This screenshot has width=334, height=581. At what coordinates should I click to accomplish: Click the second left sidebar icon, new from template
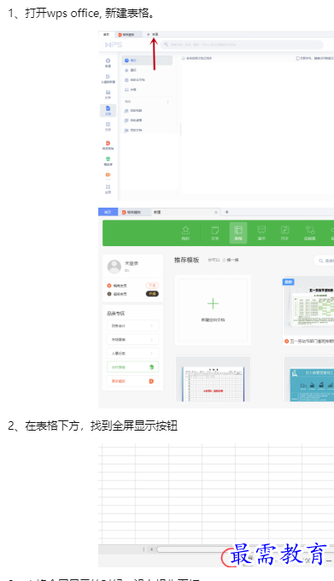coord(108,79)
